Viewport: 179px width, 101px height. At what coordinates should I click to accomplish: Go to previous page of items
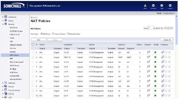pyautogui.click(x=167, y=28)
